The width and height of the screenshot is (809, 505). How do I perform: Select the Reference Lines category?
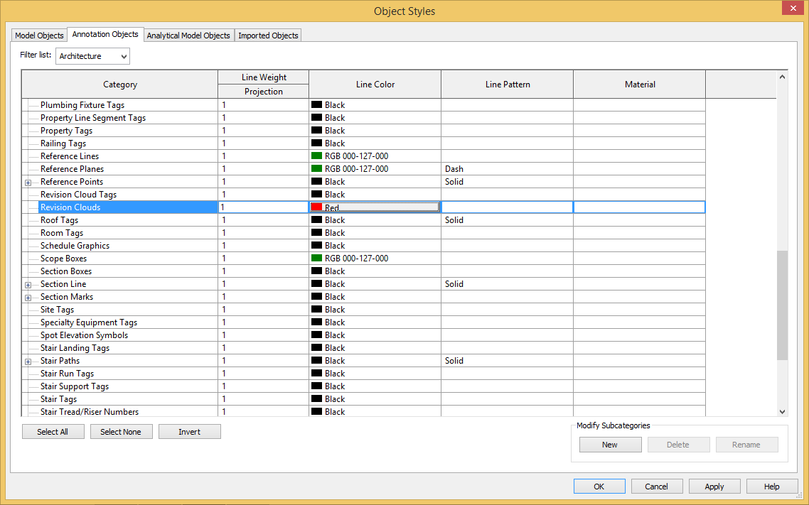click(70, 156)
